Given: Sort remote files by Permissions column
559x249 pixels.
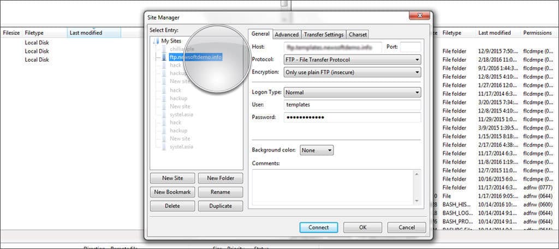Looking at the screenshot, I should point(538,33).
